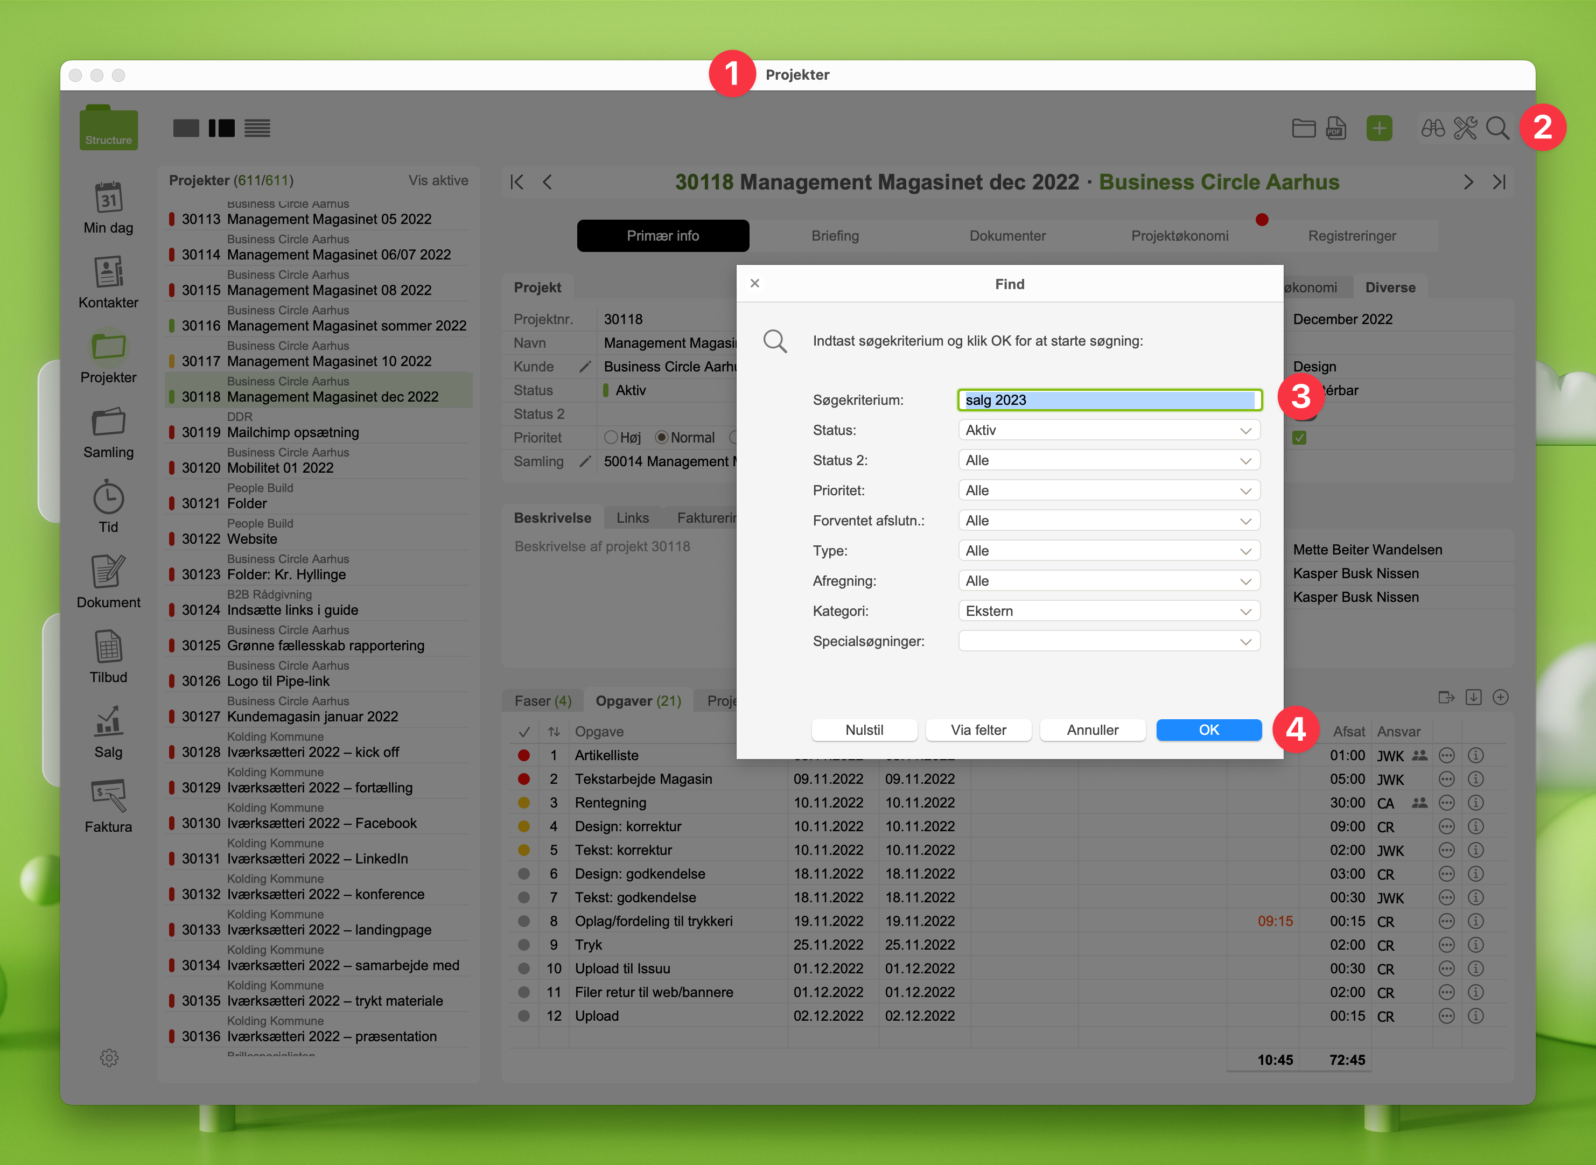Viewport: 1596px width, 1165px height.
Task: Switch to the Briefing tab
Action: coord(835,236)
